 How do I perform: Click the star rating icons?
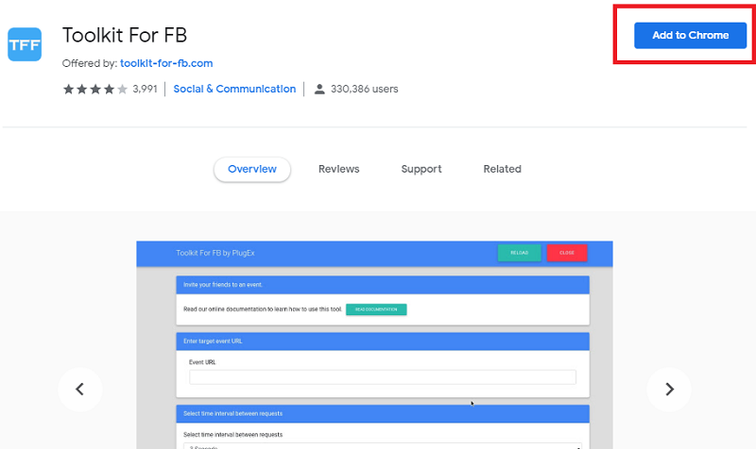pyautogui.click(x=95, y=89)
